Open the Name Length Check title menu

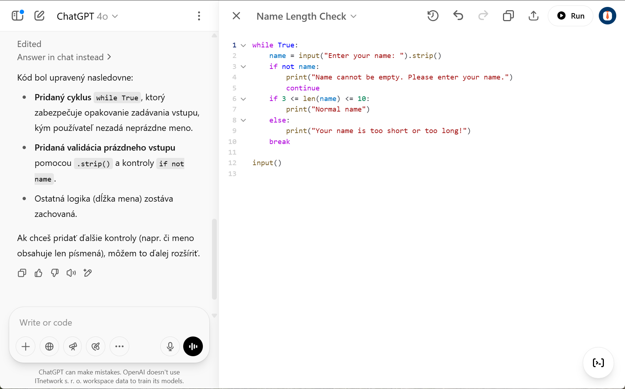(353, 16)
